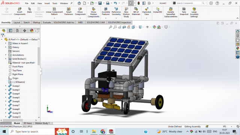Expand the Sweep2 feature node
This screenshot has height=135, width=240.
click(6, 86)
